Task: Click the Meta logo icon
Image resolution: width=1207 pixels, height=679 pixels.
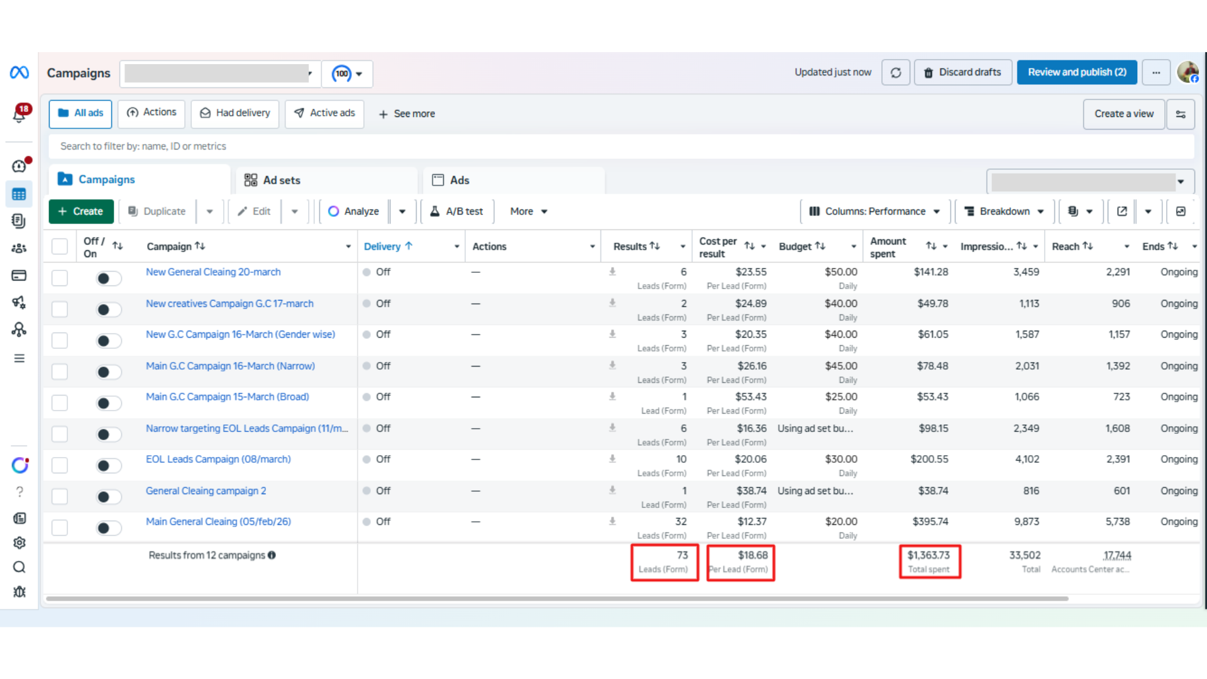Action: click(x=19, y=73)
